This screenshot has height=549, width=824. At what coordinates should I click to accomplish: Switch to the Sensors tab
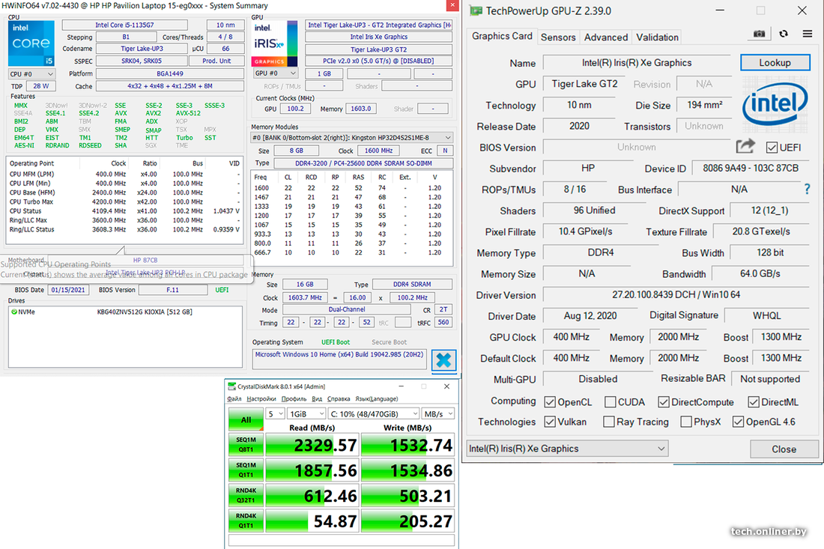tap(558, 37)
